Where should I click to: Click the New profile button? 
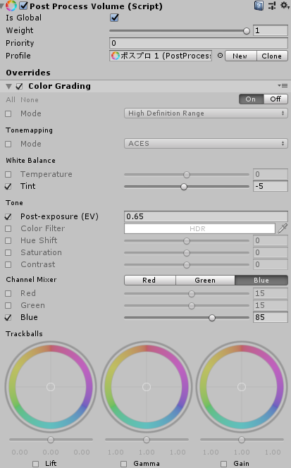(240, 56)
